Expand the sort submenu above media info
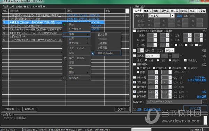 point(77,72)
